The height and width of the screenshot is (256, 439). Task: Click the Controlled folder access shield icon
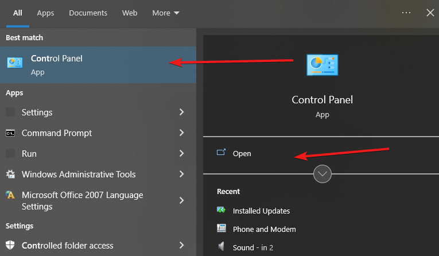coord(10,246)
